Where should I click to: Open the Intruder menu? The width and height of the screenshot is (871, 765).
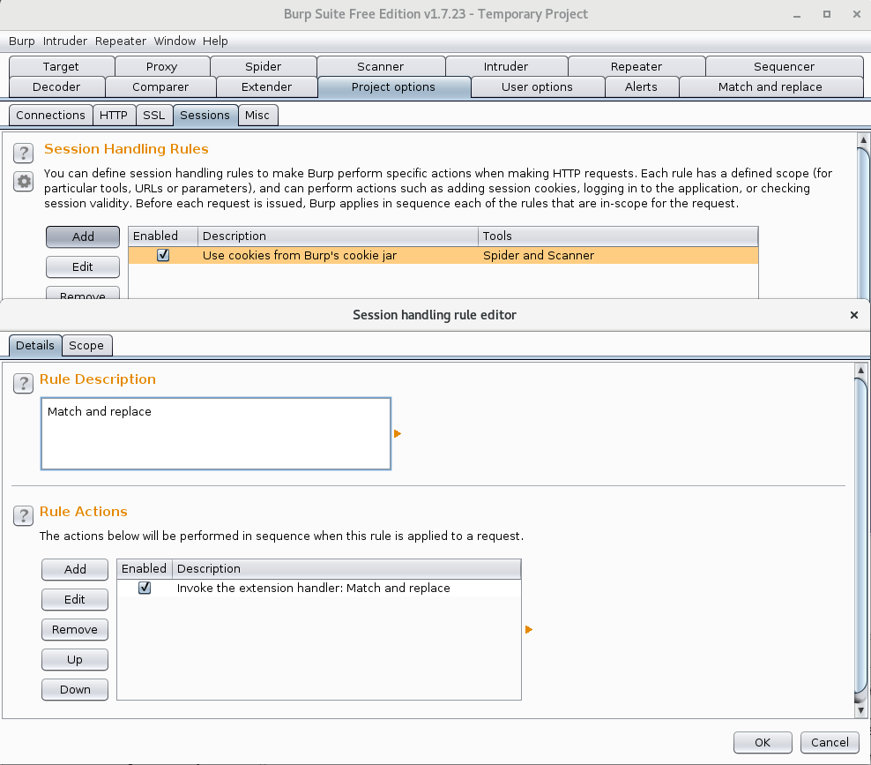pos(65,41)
